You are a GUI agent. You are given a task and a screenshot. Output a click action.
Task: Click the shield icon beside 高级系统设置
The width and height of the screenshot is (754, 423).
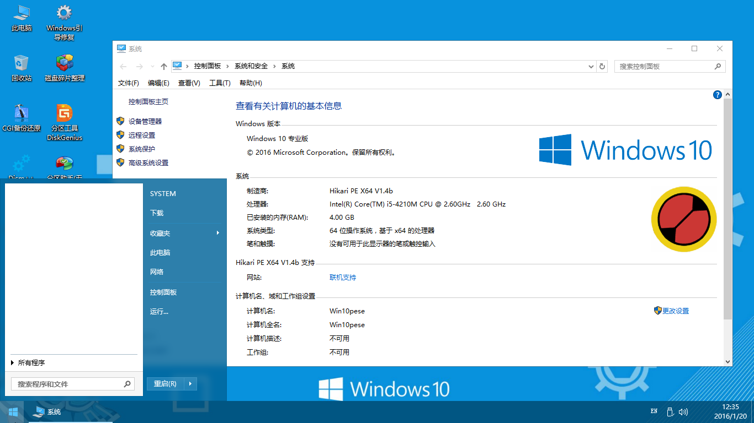(x=120, y=162)
